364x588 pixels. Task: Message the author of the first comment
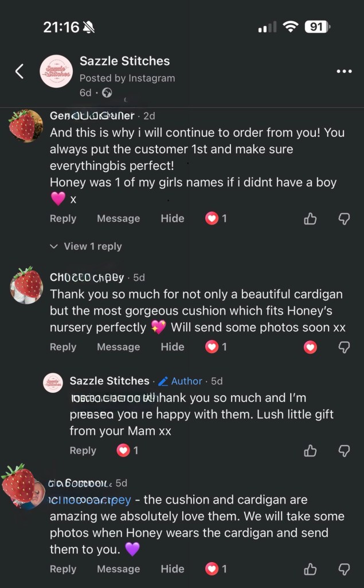[118, 218]
